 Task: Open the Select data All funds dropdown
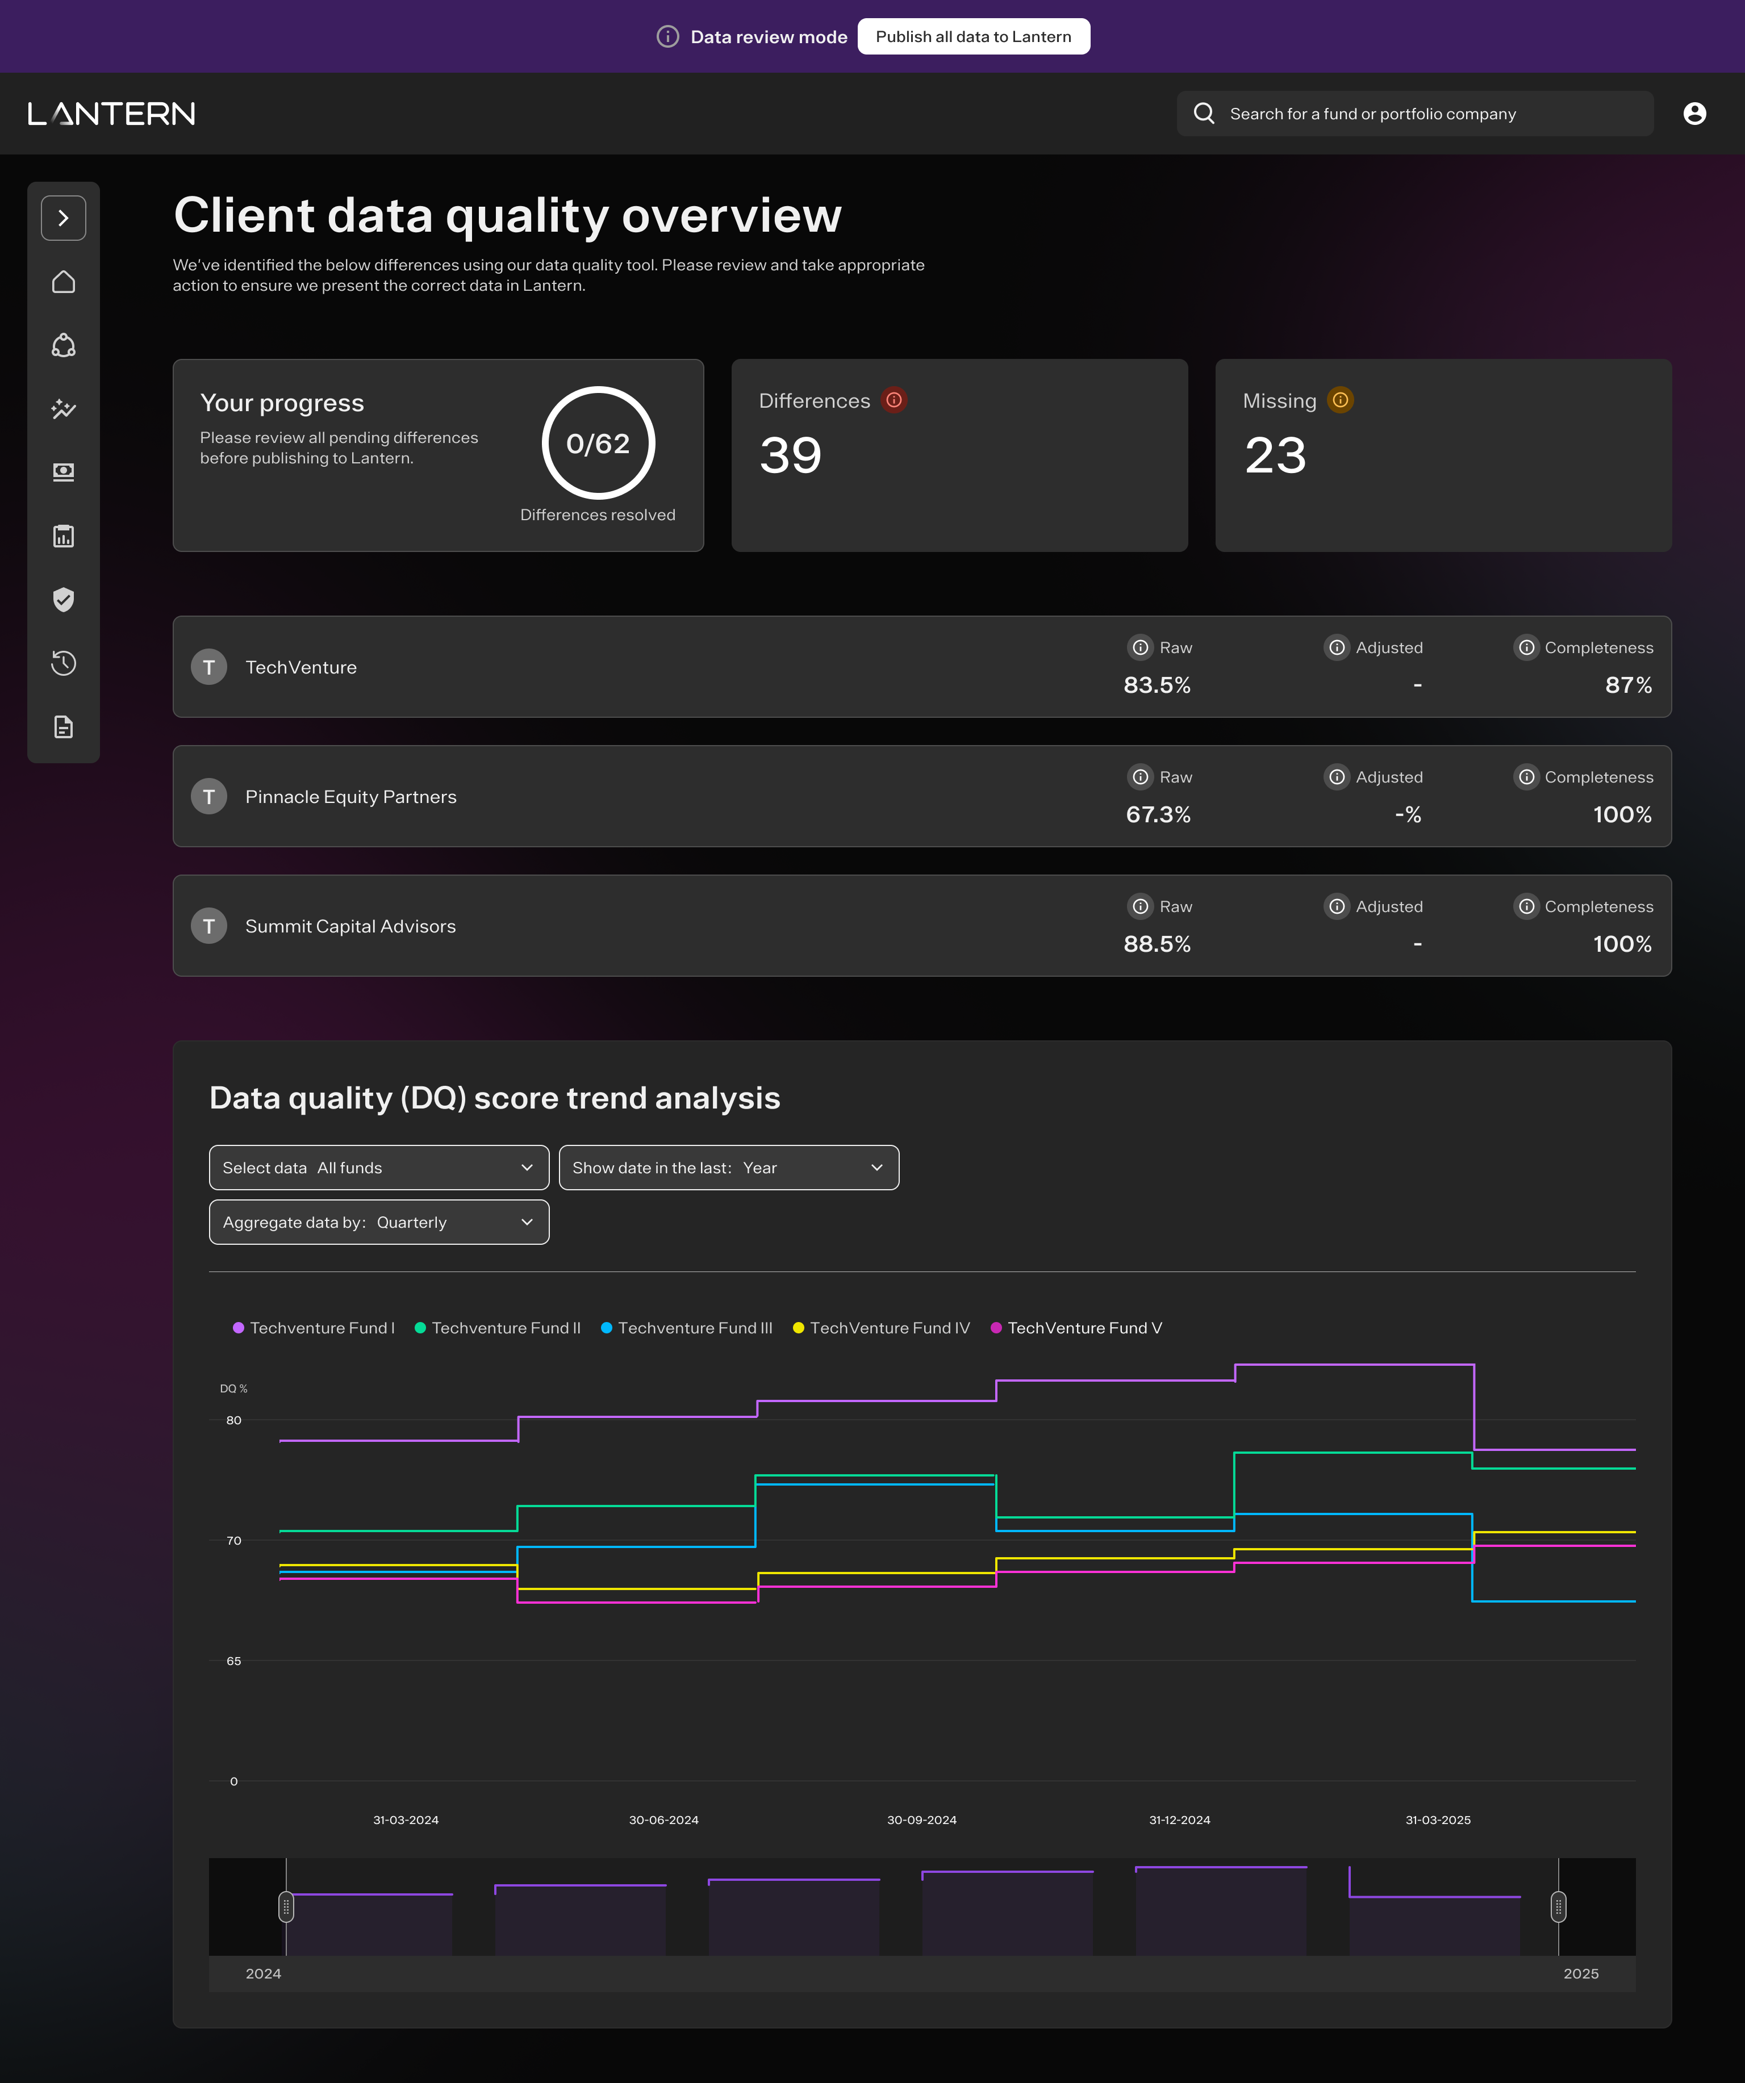[x=379, y=1168]
